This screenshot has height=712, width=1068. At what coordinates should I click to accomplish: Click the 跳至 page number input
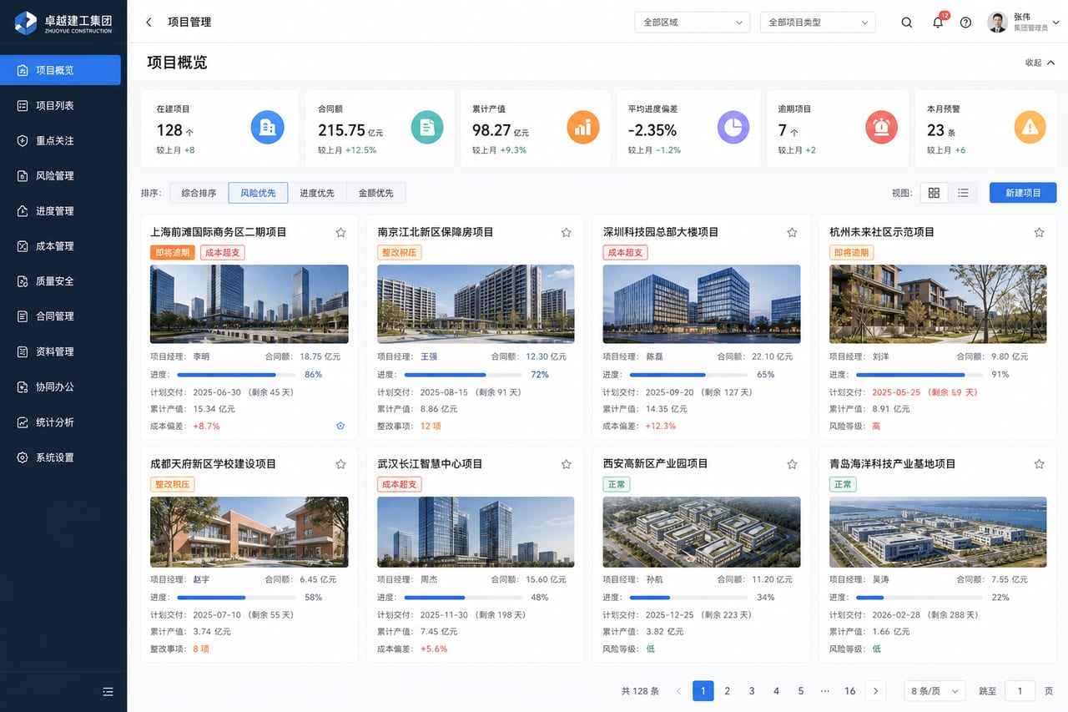point(1020,691)
